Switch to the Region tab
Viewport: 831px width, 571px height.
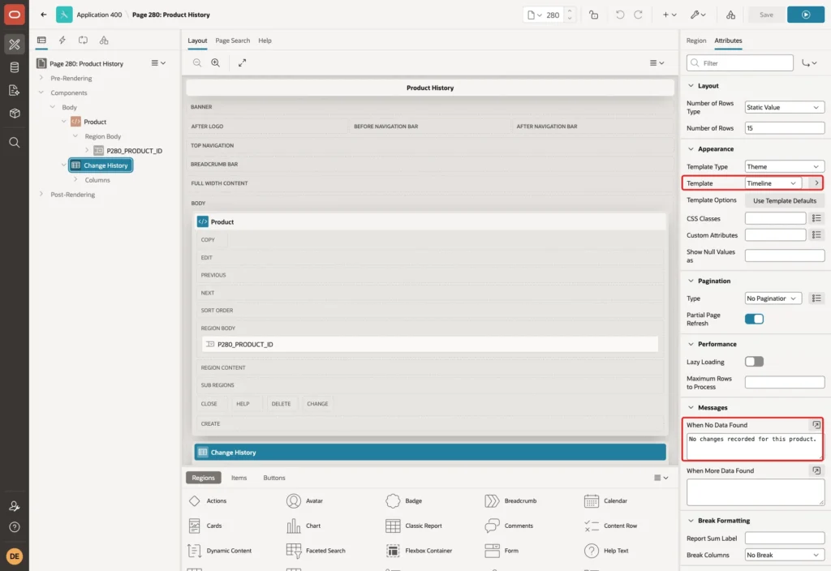[695, 41]
